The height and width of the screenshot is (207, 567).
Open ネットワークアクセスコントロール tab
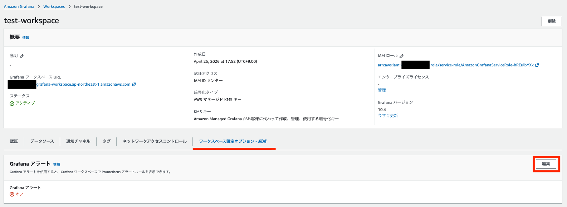(x=155, y=141)
